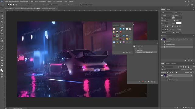The image size is (195, 109).
Task: Create new style in Styles panel
Action: 127,52
